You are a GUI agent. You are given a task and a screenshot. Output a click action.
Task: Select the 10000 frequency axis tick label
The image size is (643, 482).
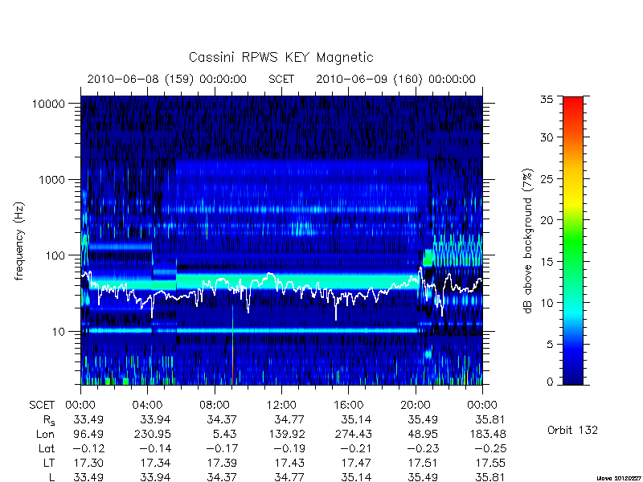pos(48,104)
